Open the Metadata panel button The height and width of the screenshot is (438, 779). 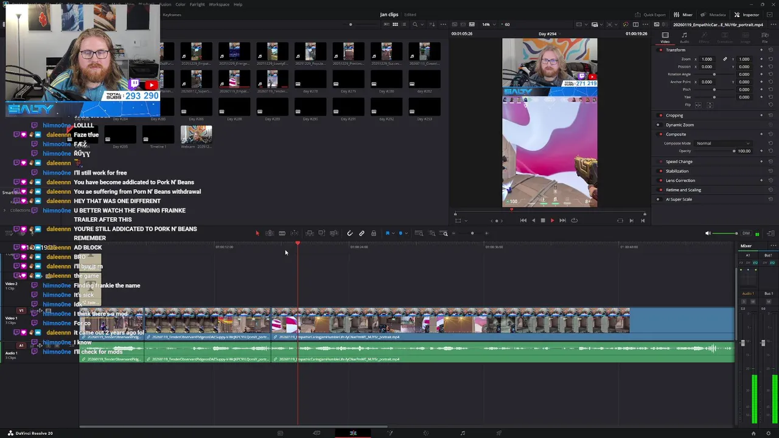[x=713, y=15]
